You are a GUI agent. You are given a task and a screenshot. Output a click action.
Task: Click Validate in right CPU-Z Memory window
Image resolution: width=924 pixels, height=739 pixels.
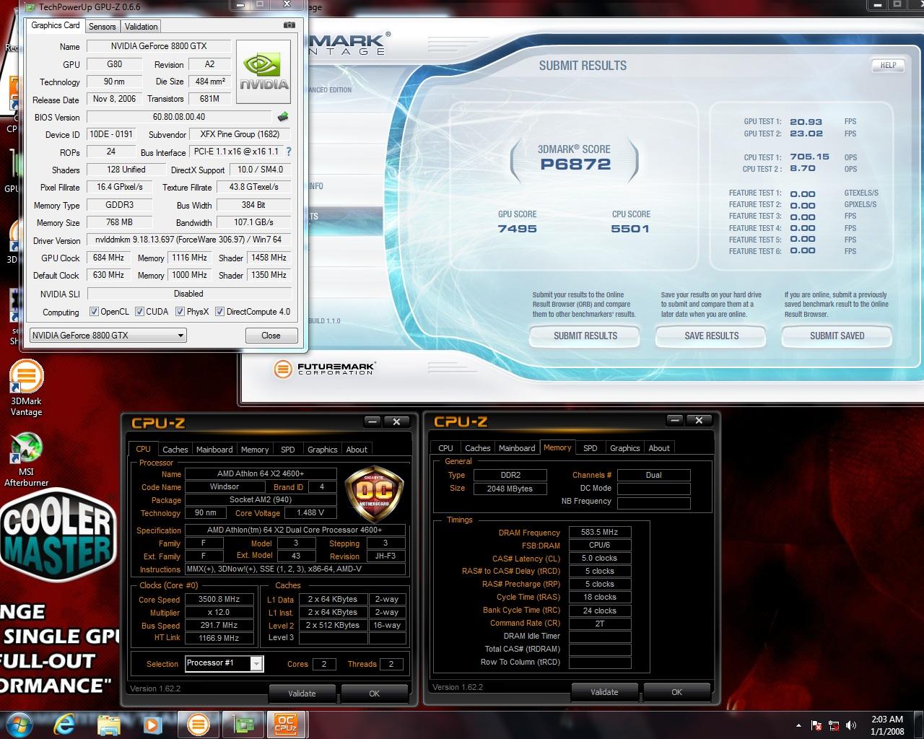click(x=604, y=691)
